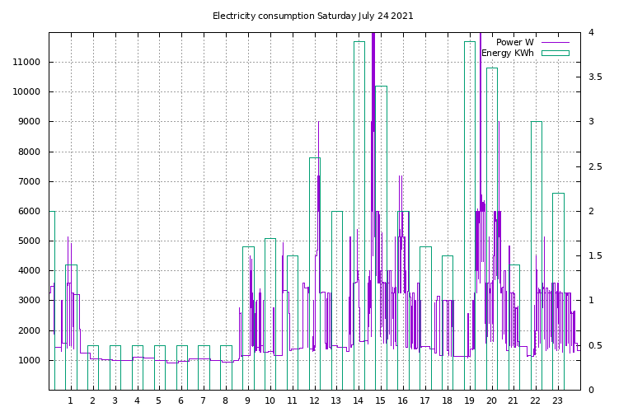
Task: Click the right axis label 0.5
Action: click(x=595, y=346)
